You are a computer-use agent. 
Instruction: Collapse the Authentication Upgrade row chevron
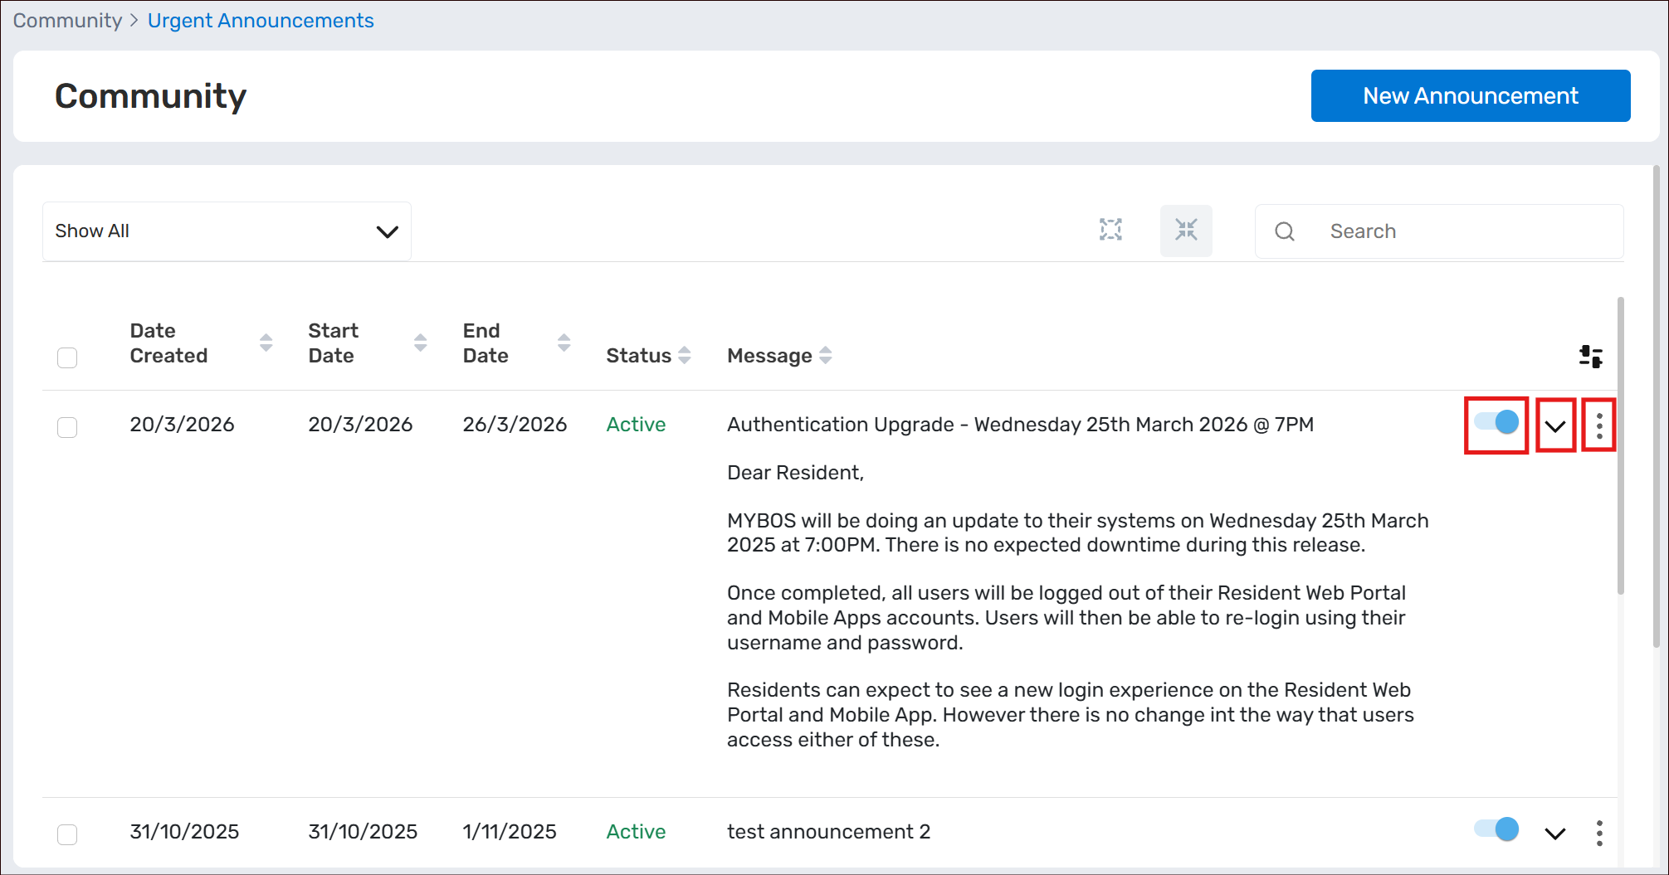click(x=1554, y=426)
